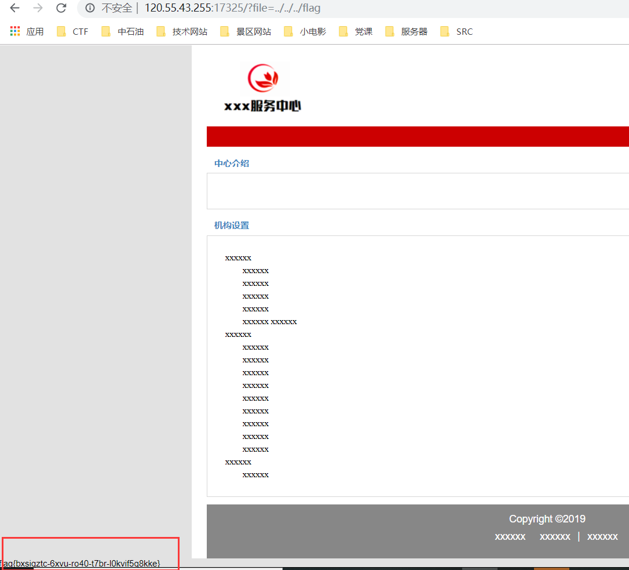Image resolution: width=629 pixels, height=570 pixels.
Task: Click the empty 中心介绍 content box
Action: tap(418, 191)
